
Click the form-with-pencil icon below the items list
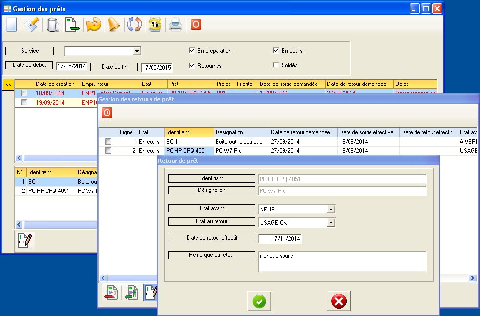coord(25,240)
